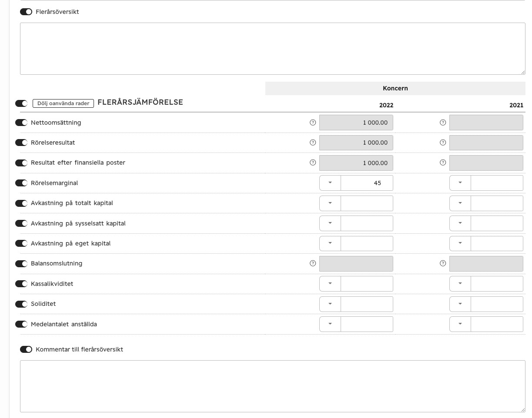Show help for Balansomslutning 2022
This screenshot has height=418, width=532.
pos(312,263)
